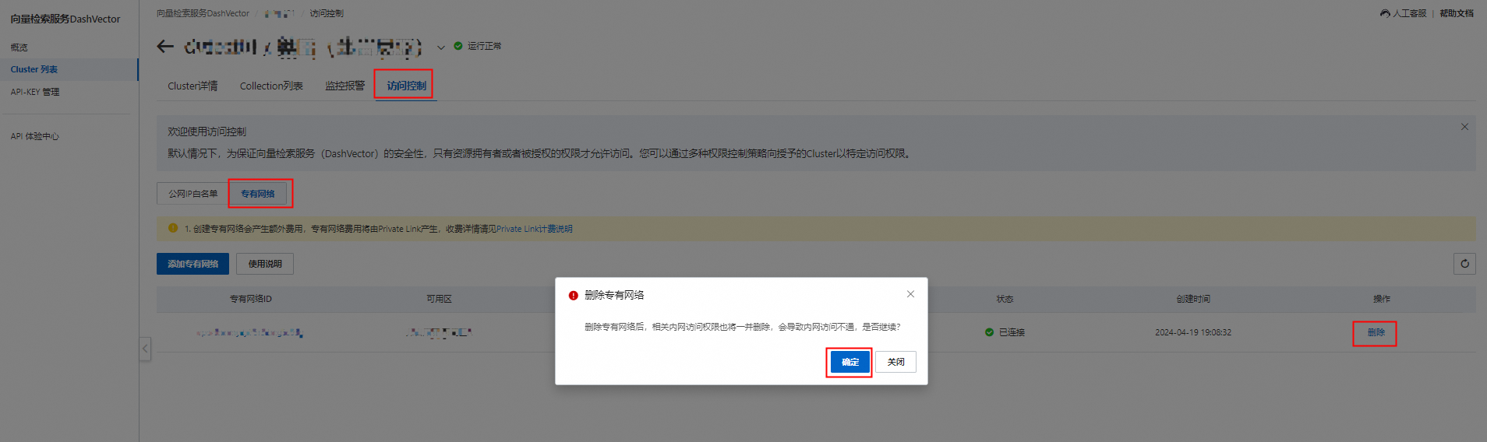Click the 使用说明 button
1487x442 pixels.
tap(265, 264)
